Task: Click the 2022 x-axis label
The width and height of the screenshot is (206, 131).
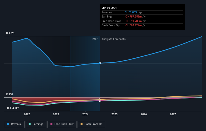Action: [x=27, y=114]
